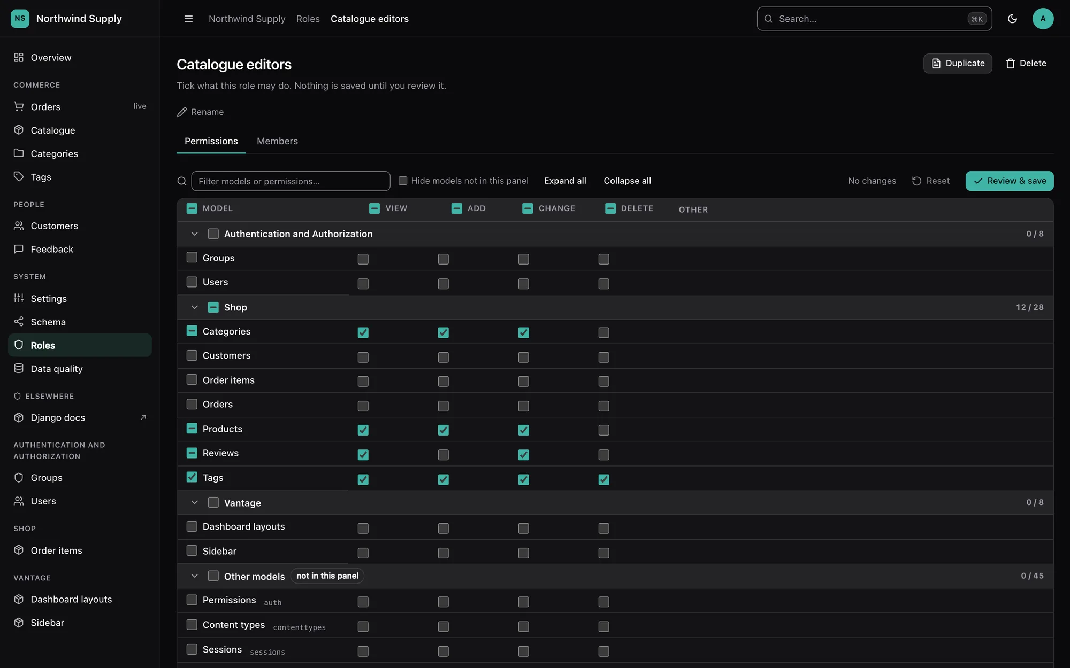This screenshot has height=668, width=1070.
Task: Enable Hide models not in this panel
Action: tap(403, 181)
